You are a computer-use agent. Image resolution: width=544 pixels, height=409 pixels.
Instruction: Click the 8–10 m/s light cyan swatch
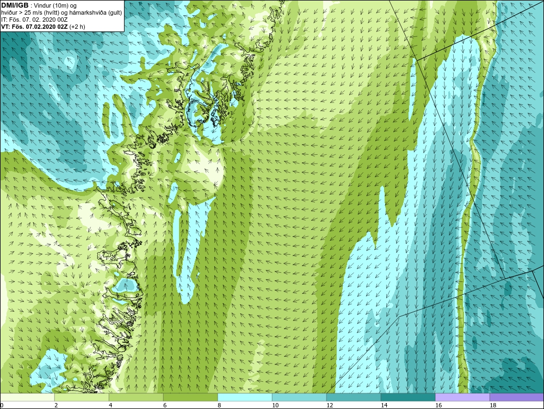pos(245,397)
